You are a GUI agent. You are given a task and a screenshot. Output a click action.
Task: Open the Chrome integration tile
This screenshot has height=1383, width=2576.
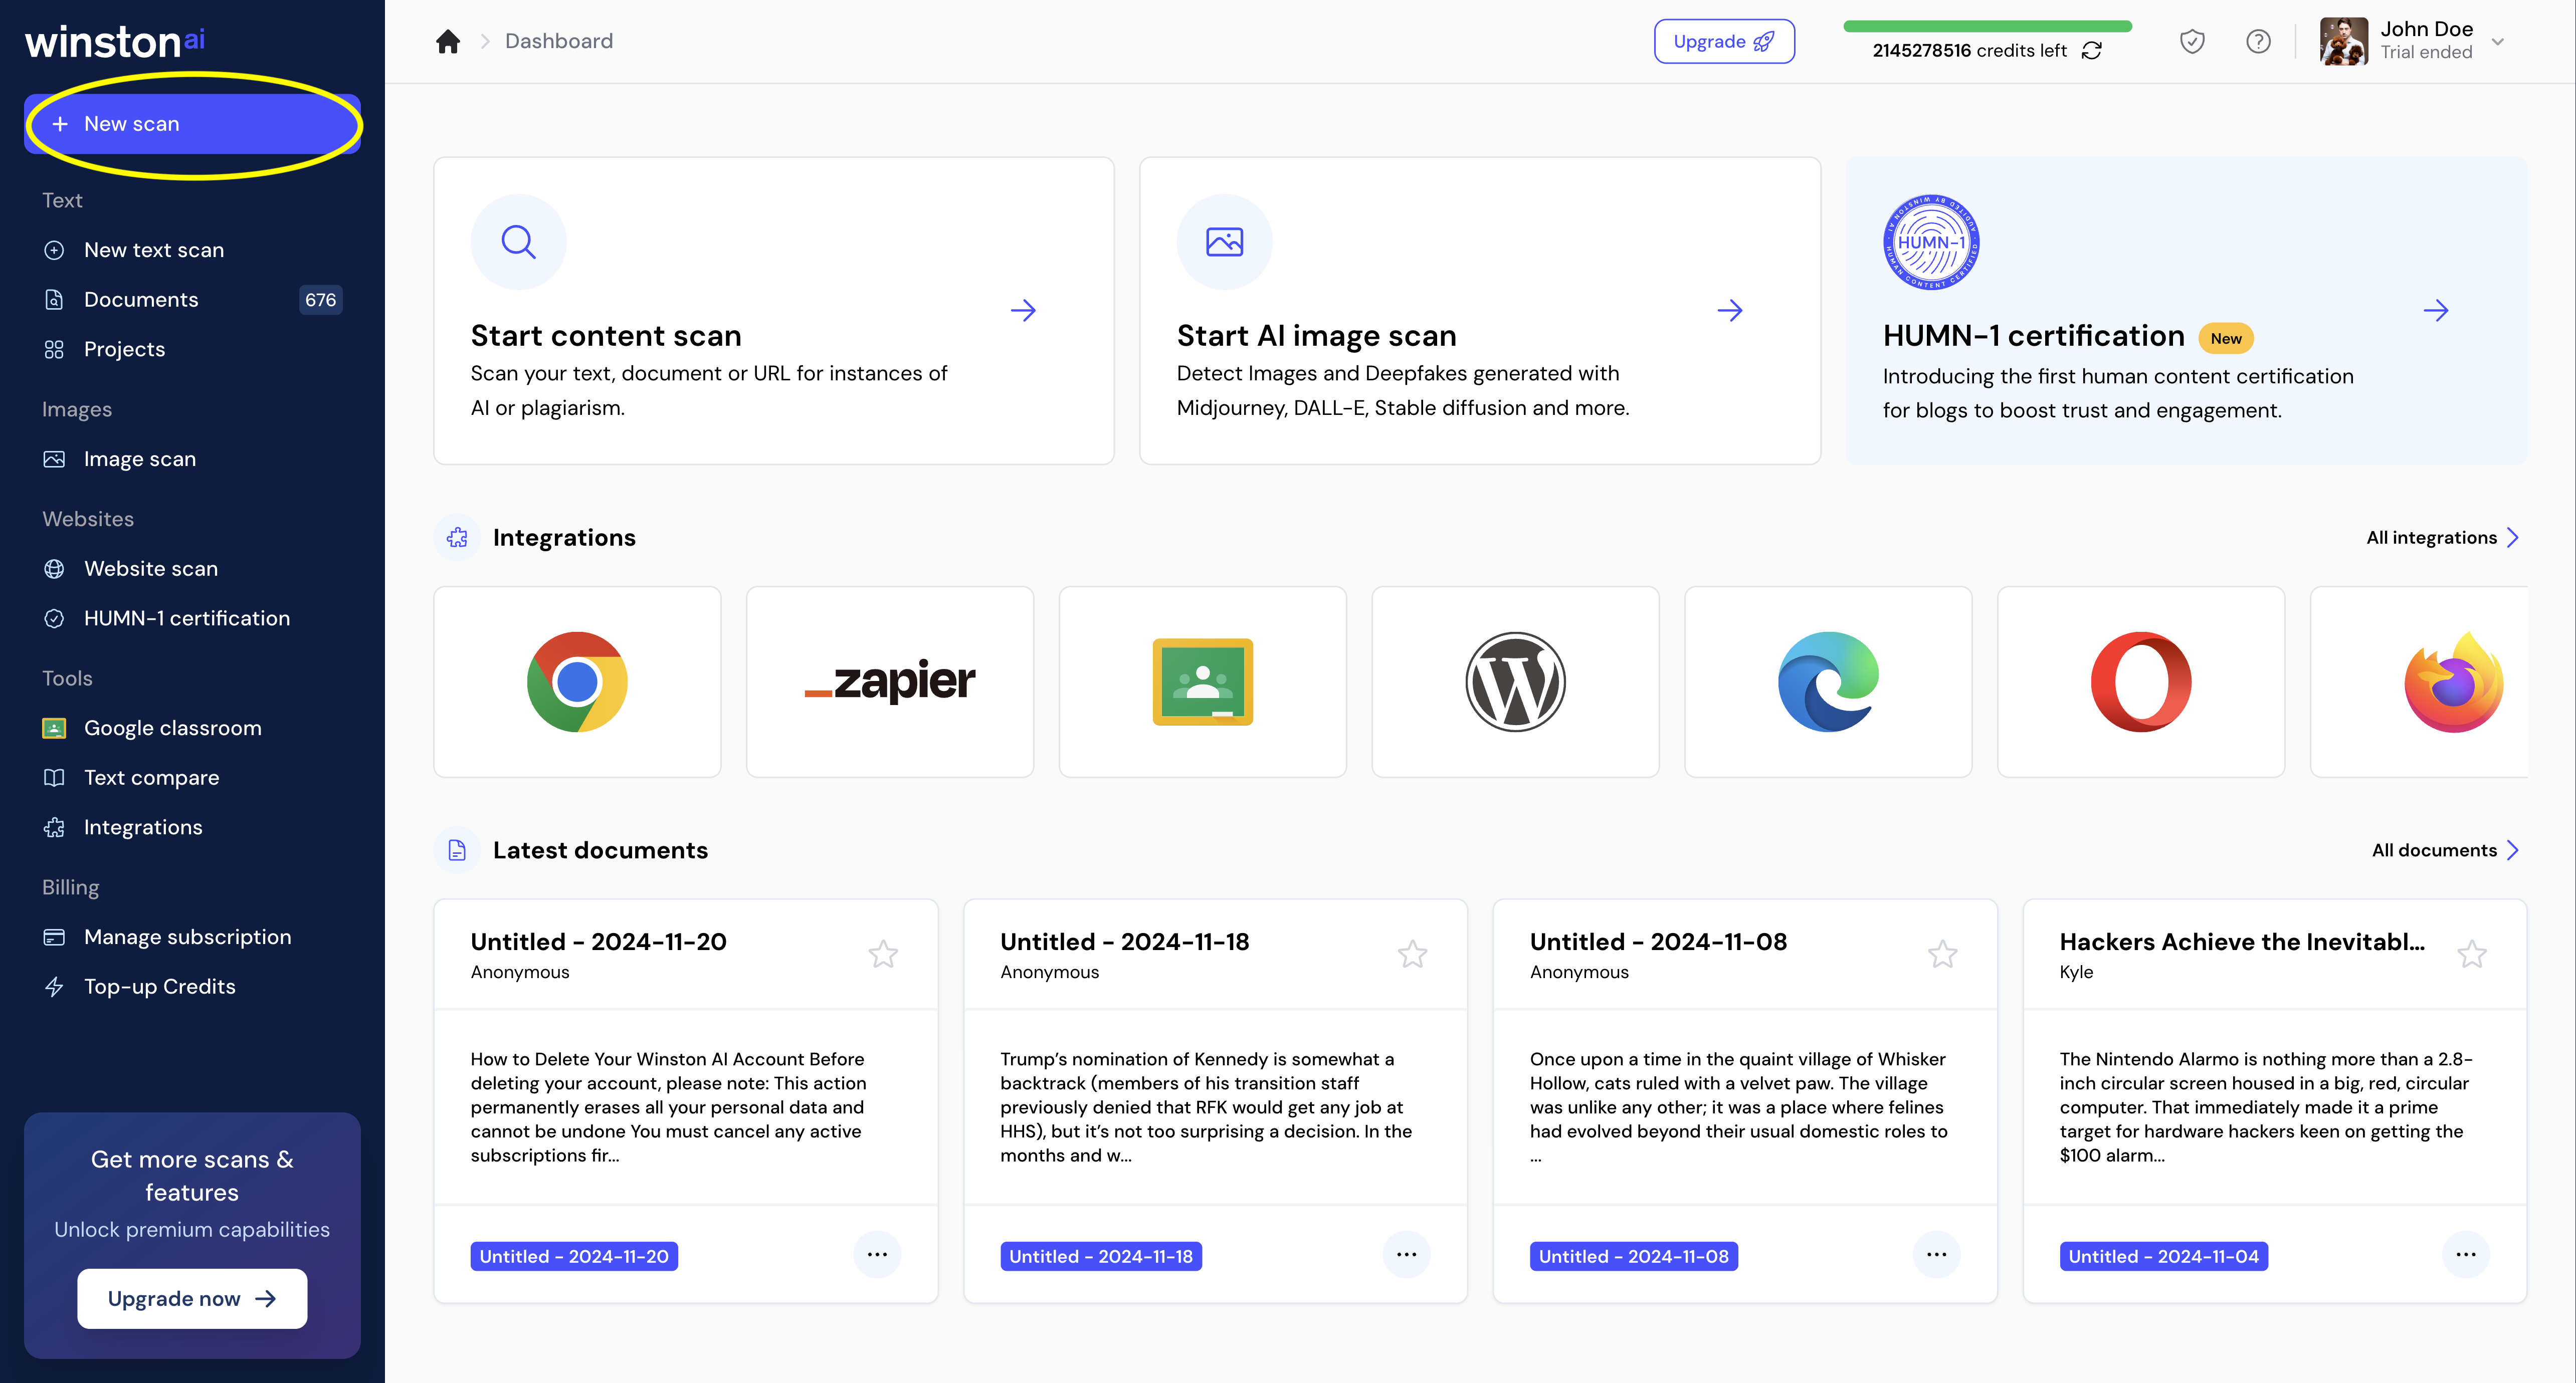577,681
